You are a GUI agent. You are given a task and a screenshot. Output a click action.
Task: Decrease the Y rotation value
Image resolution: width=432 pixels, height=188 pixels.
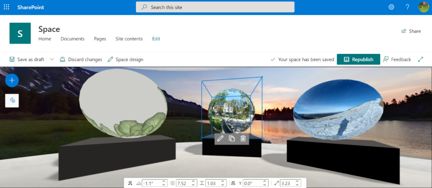(265, 185)
